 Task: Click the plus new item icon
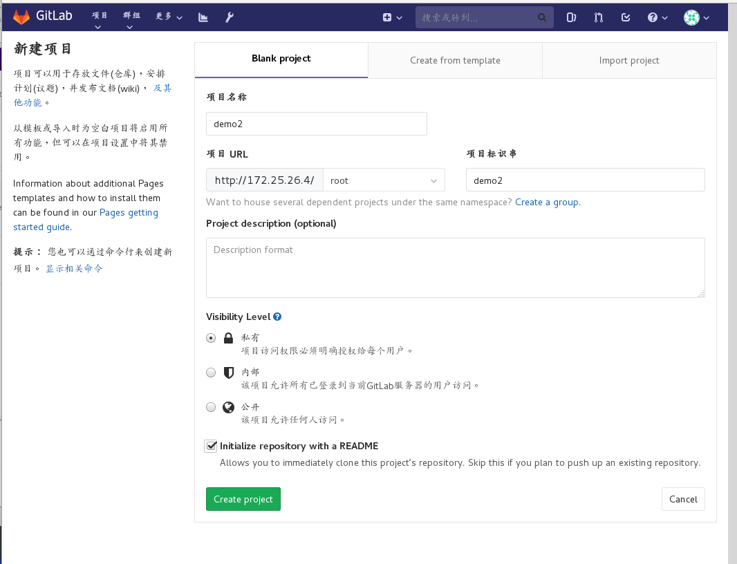coord(387,17)
